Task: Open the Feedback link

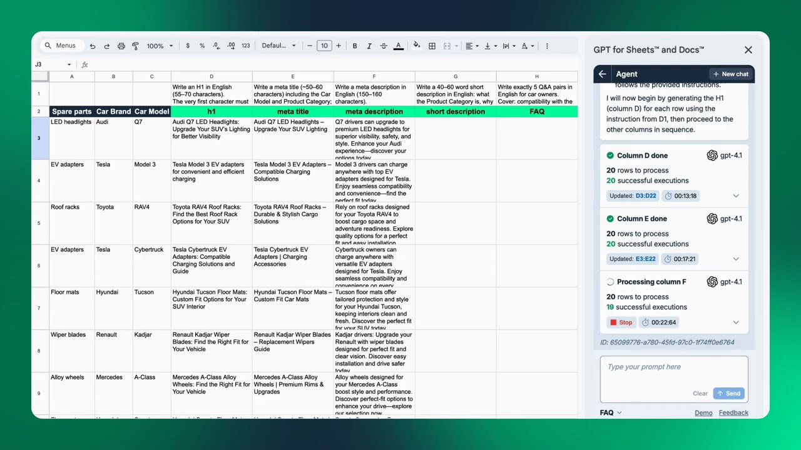Action: pos(733,412)
